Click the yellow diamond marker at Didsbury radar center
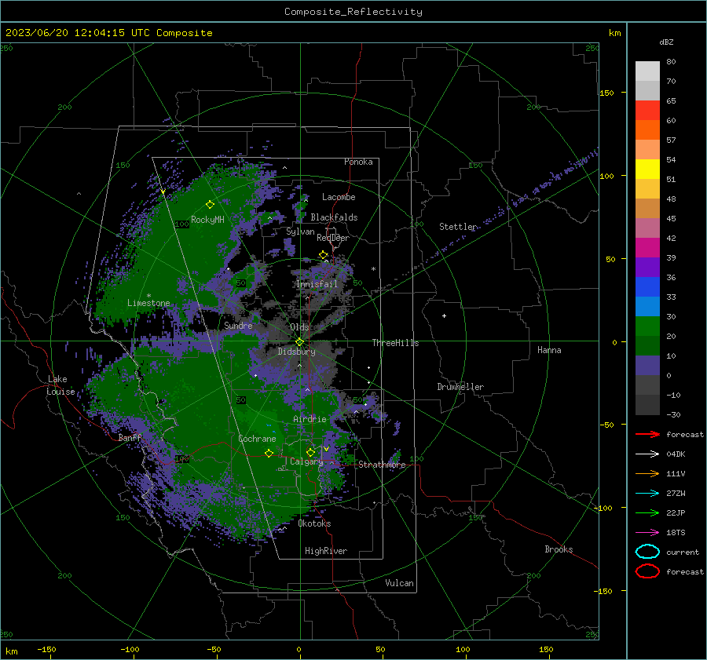 pos(299,342)
